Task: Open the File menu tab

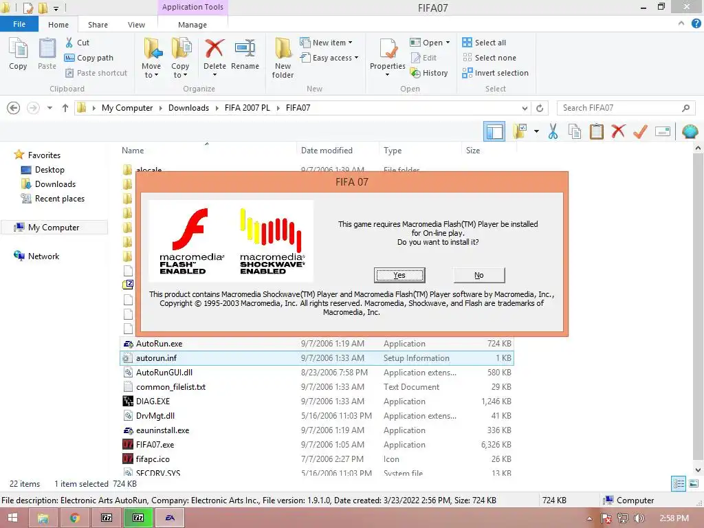Action: 19,24
